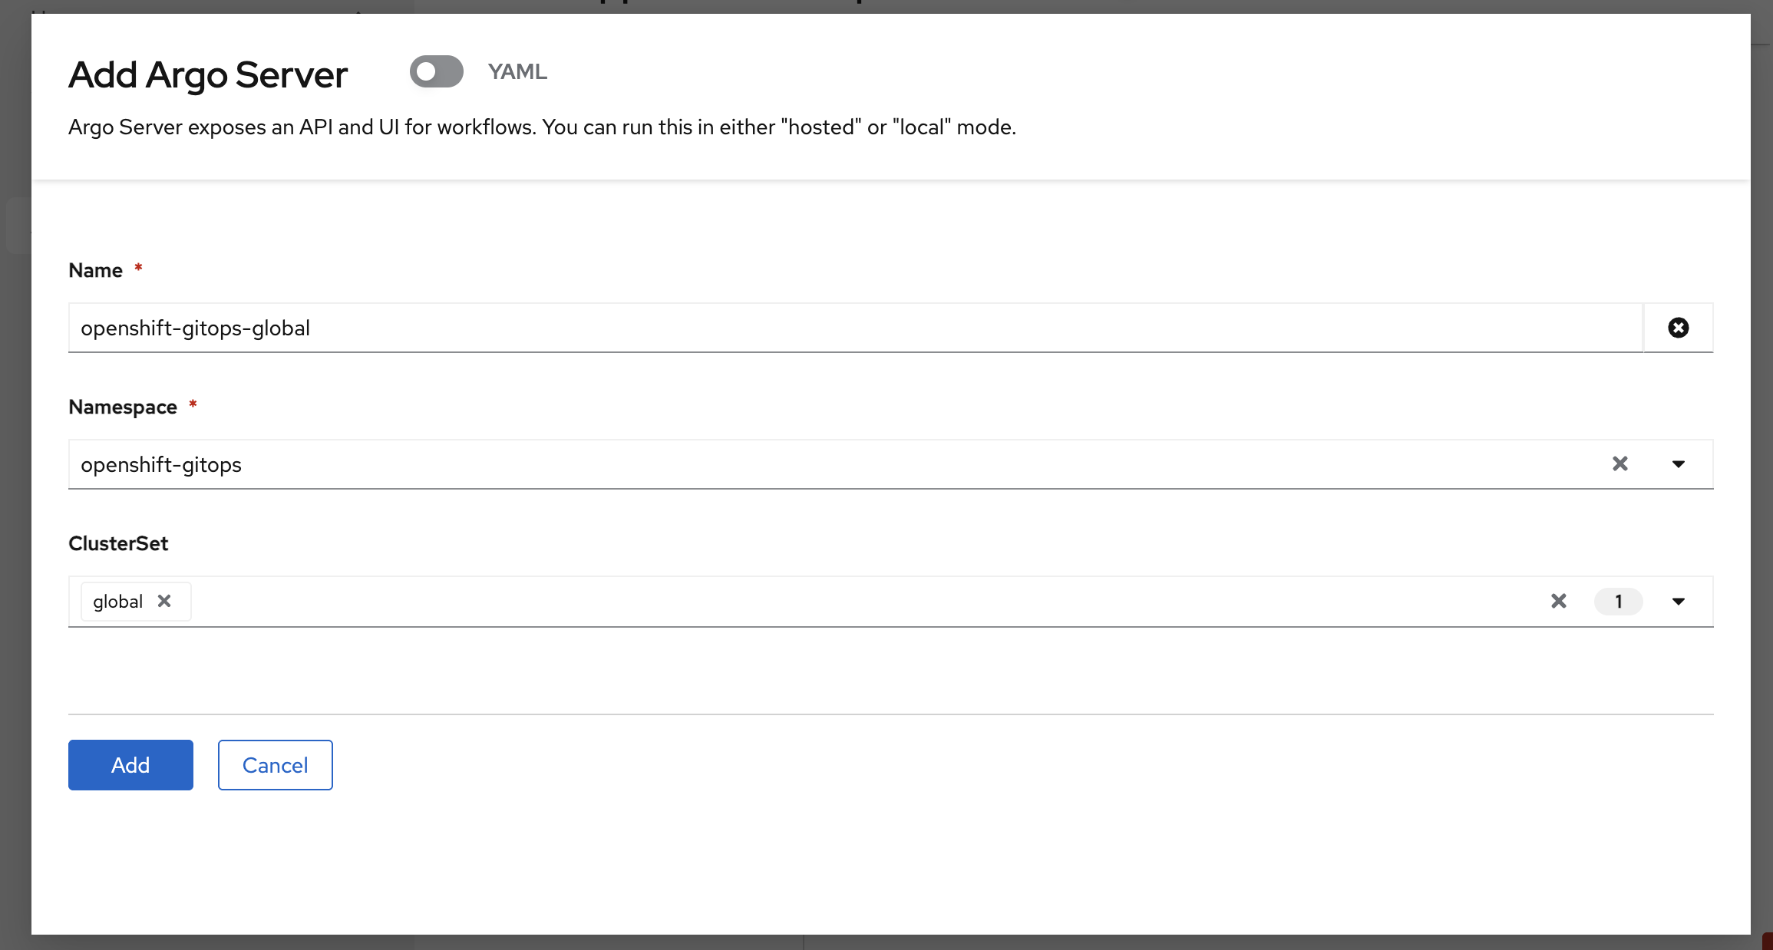Click the Namespace field label
Image resolution: width=1773 pixels, height=950 pixels.
click(x=123, y=407)
